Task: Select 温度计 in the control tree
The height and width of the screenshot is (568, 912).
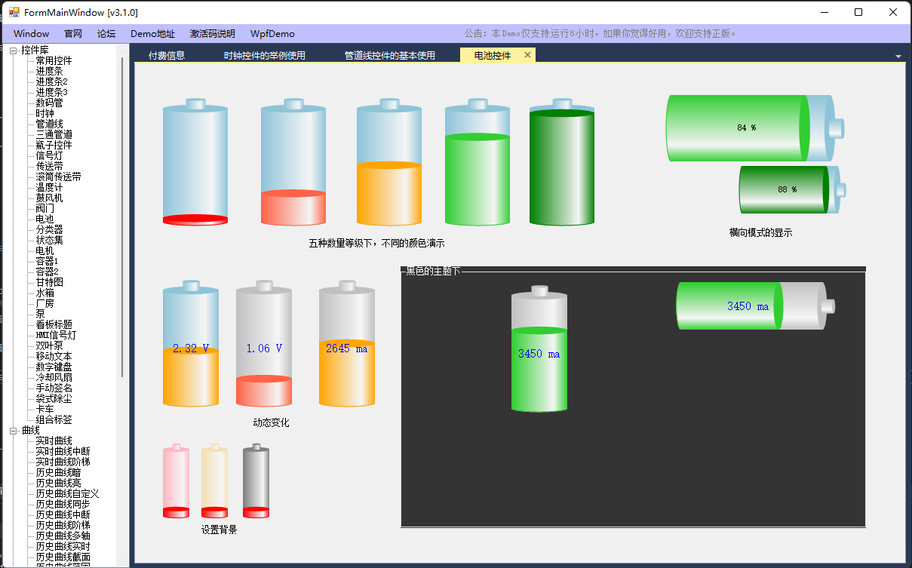Action: pos(49,188)
